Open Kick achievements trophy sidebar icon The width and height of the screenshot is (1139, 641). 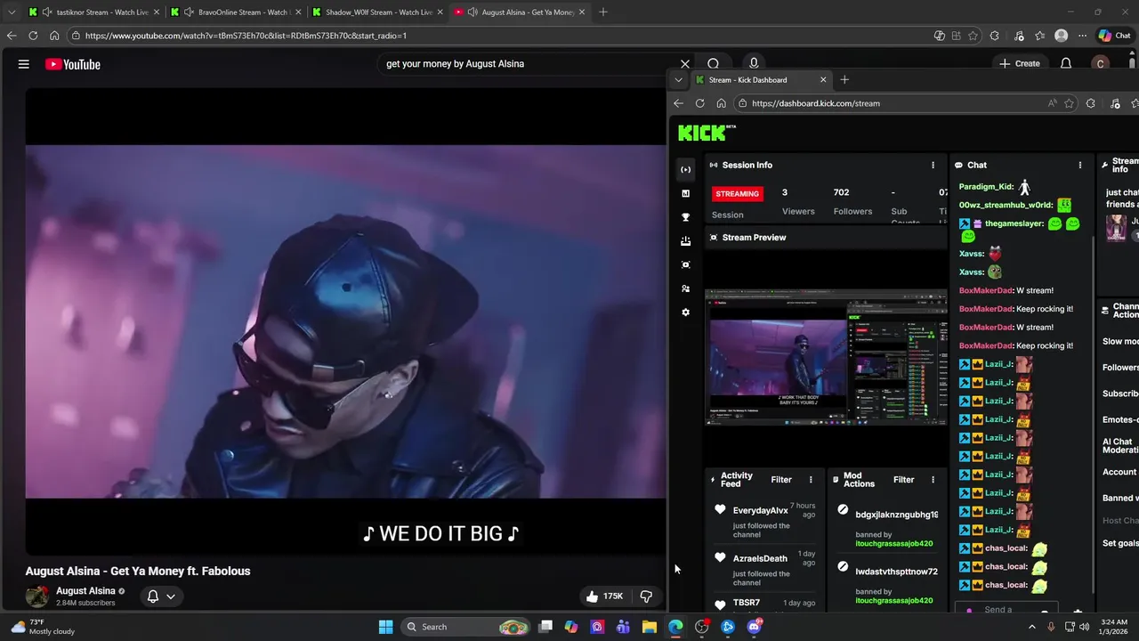685,217
